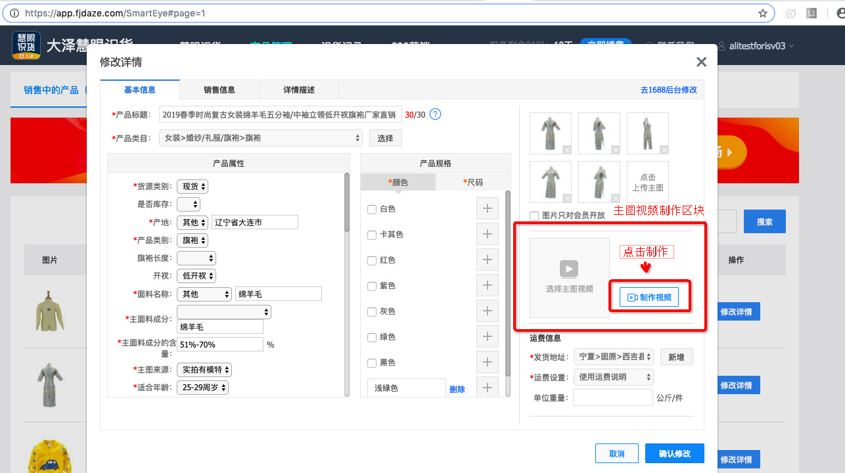Confirm changes with the 确认修改 button
The height and width of the screenshot is (473, 845).
pyautogui.click(x=674, y=453)
